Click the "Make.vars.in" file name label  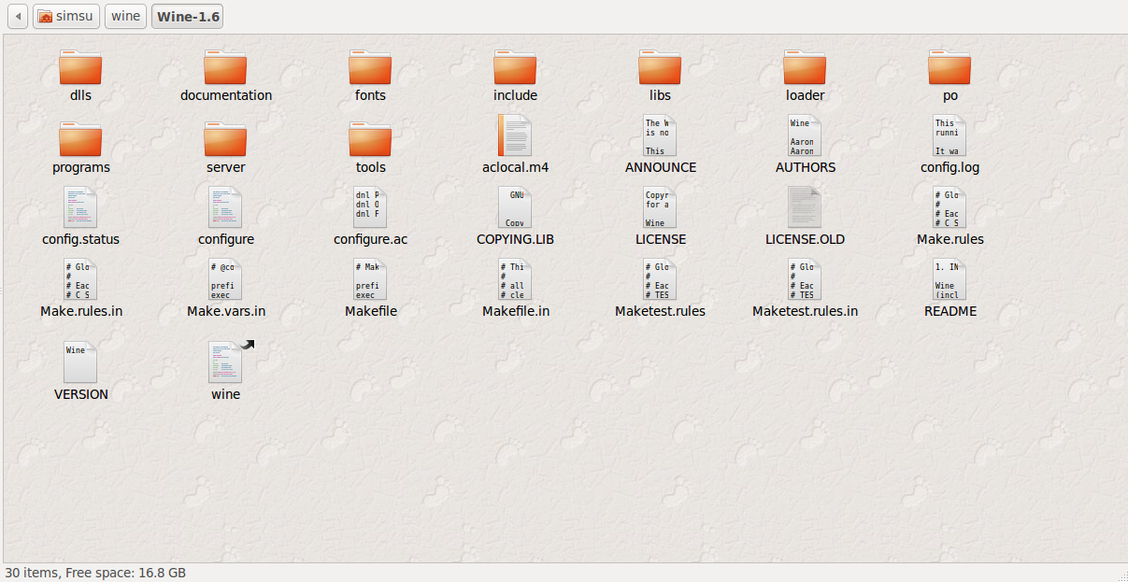[x=225, y=311]
